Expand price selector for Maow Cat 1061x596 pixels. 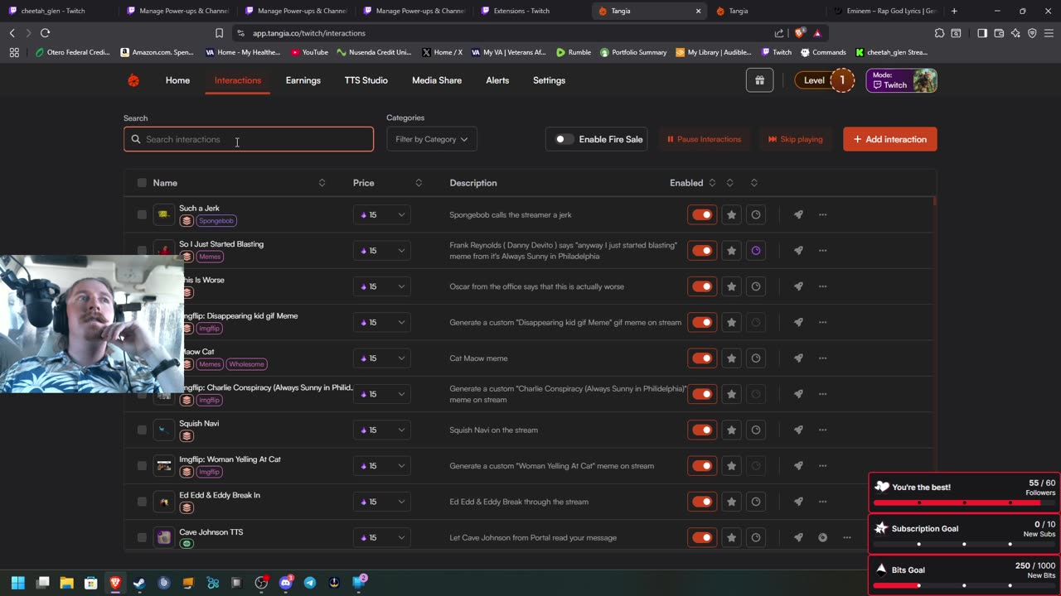pyautogui.click(x=381, y=358)
